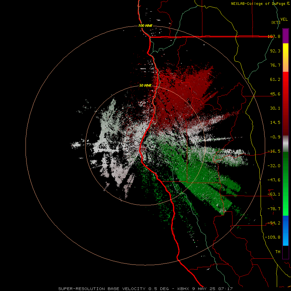Click the -47.6 velocity scale value

pos(274,180)
